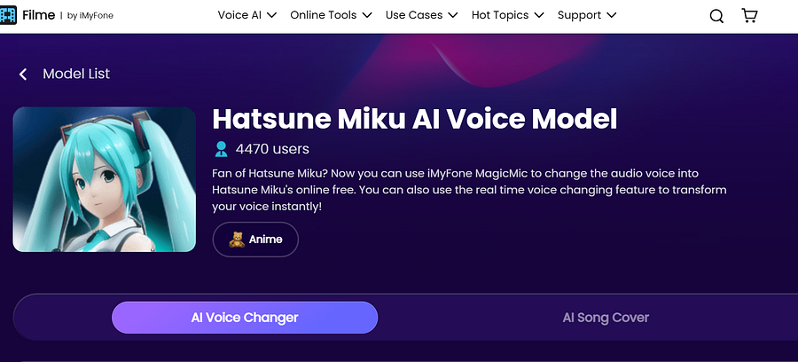Screen dimensions: 798x362
Task: Click the Filme brand name text
Action: click(39, 15)
